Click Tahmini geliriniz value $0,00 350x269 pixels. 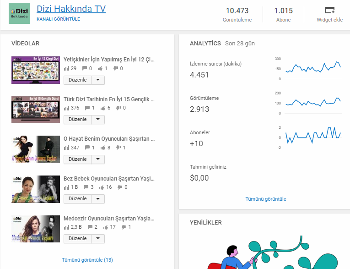pos(199,178)
